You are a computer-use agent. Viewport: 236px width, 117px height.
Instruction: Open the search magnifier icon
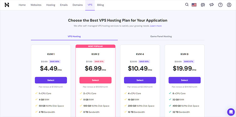click(187, 5)
